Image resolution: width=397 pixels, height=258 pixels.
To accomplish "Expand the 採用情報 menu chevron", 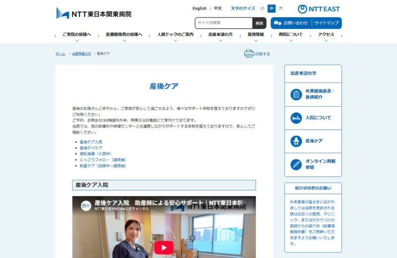I will 256,41.
